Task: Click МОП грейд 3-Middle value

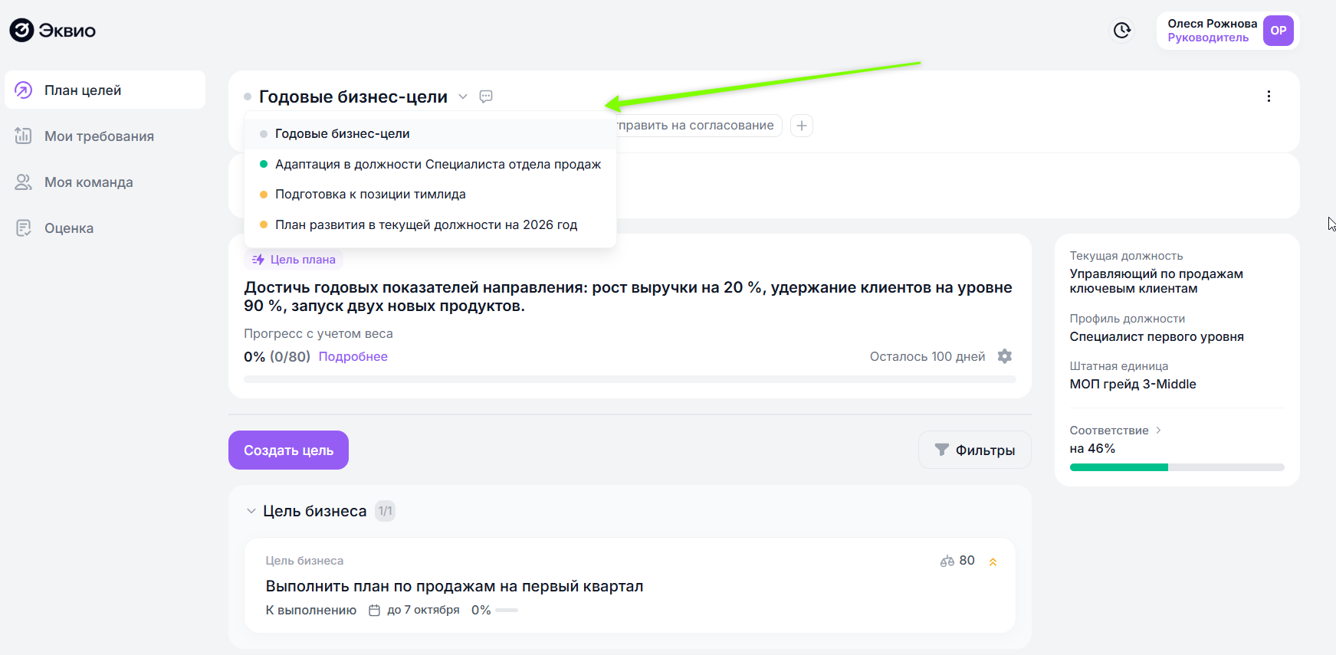Action: 1133,385
